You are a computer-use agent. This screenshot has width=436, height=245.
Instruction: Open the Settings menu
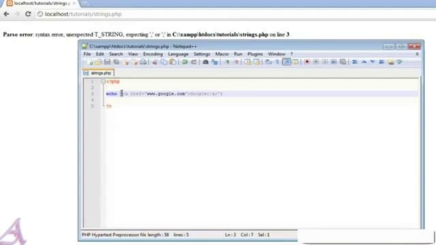point(202,54)
